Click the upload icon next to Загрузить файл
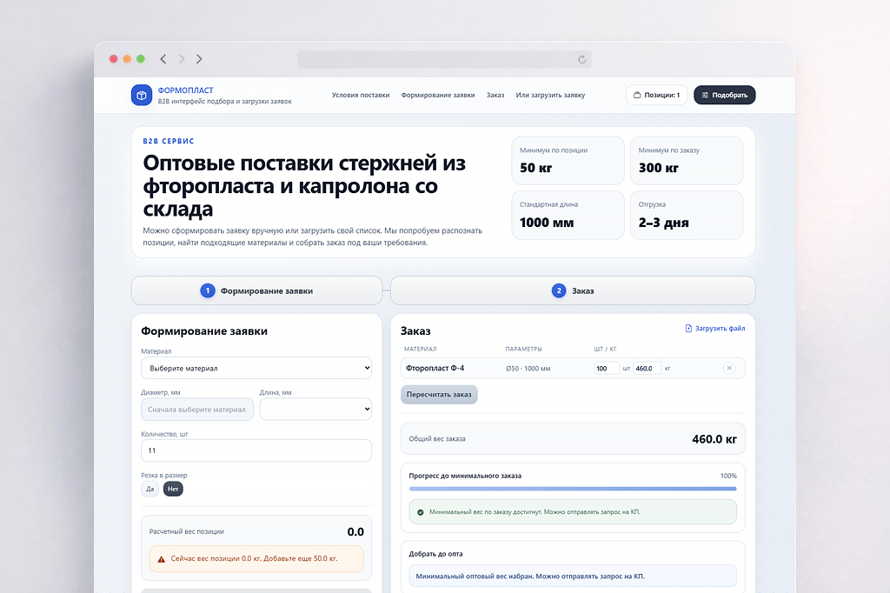The height and width of the screenshot is (593, 890). pyautogui.click(x=688, y=328)
